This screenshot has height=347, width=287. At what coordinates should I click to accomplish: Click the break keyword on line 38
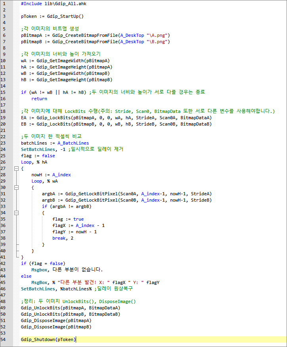pyautogui.click(x=59, y=238)
